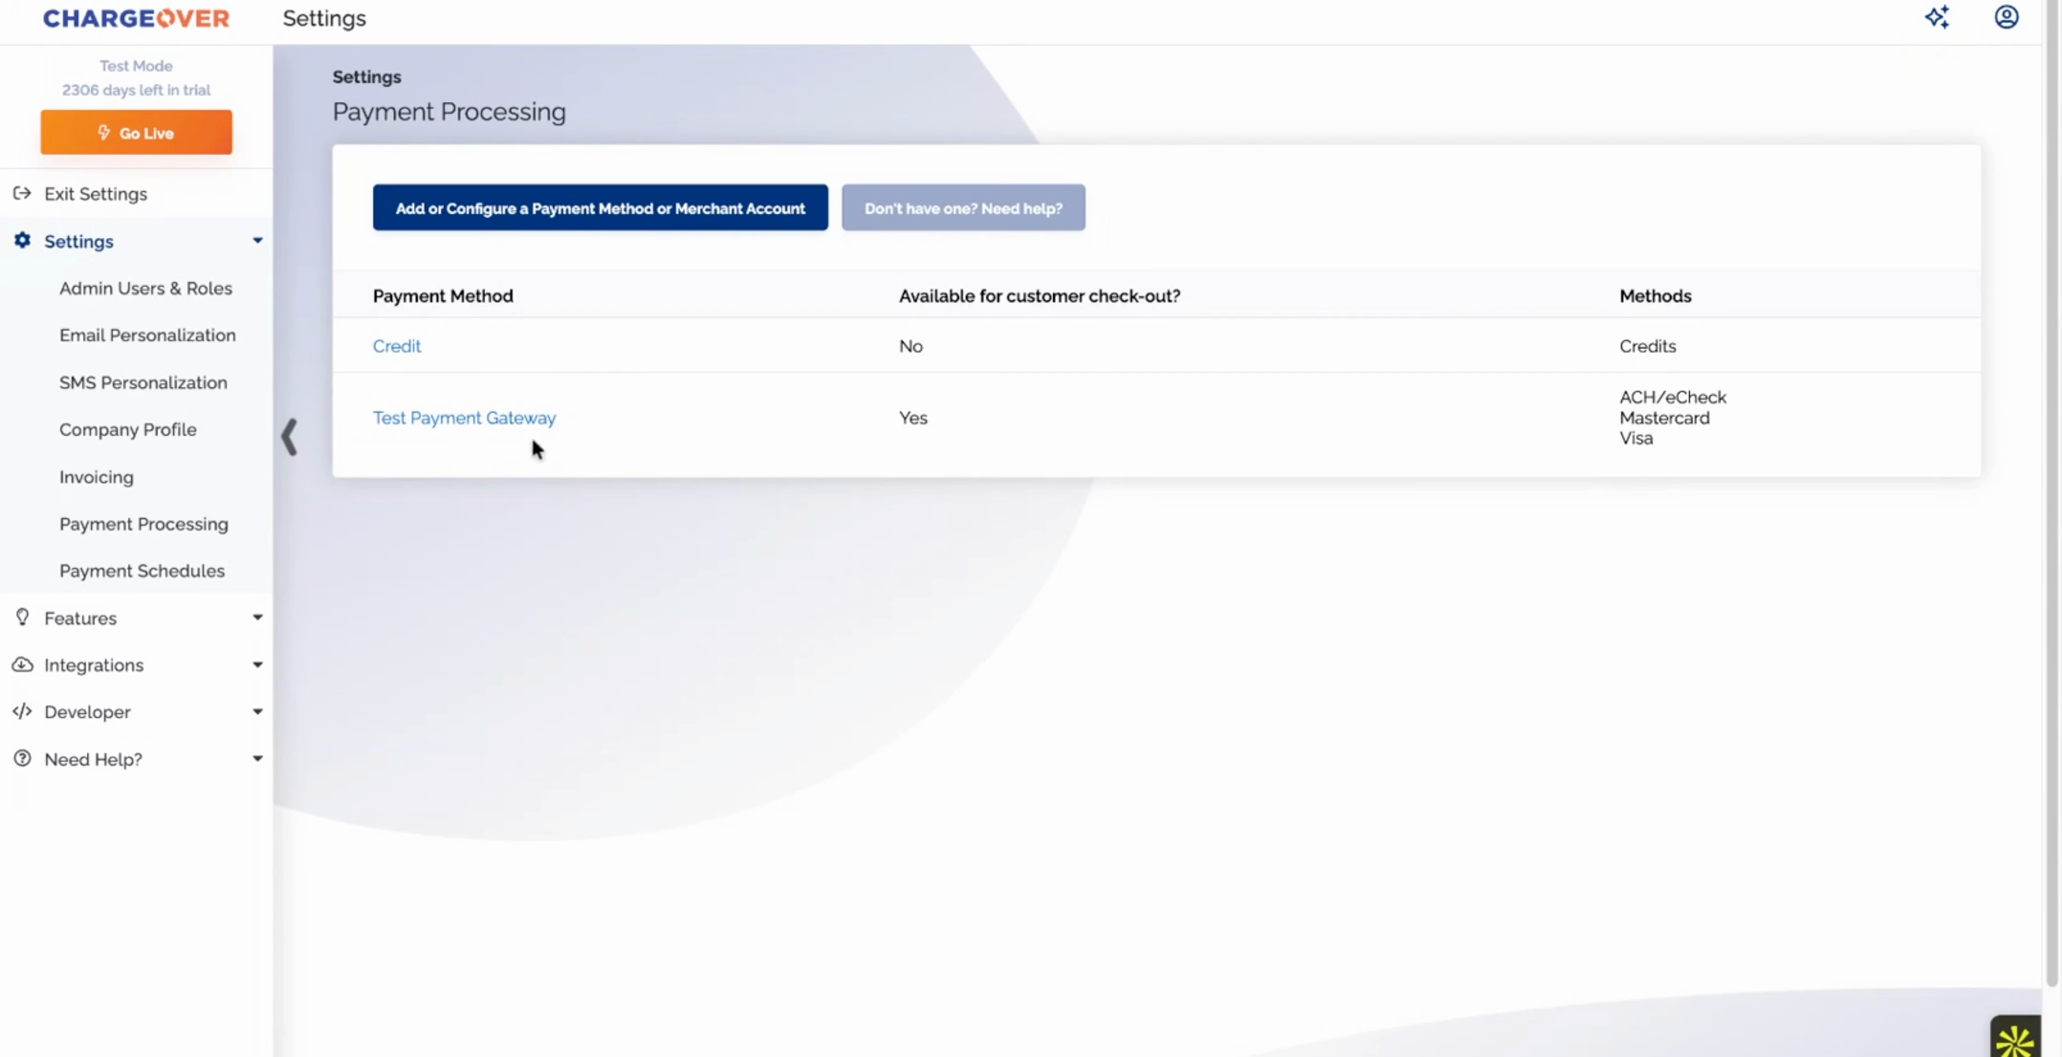Click Available for customer check-out? header

click(1039, 295)
